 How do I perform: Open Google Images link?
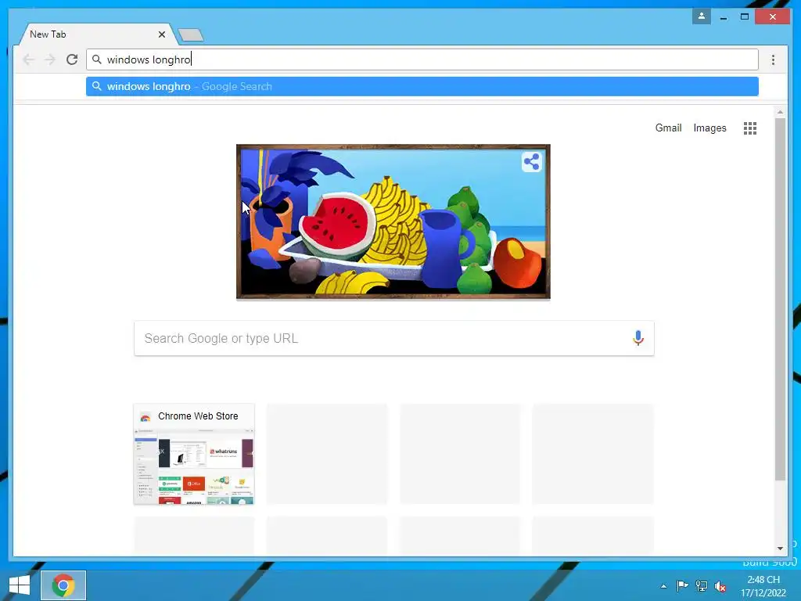[x=709, y=128]
